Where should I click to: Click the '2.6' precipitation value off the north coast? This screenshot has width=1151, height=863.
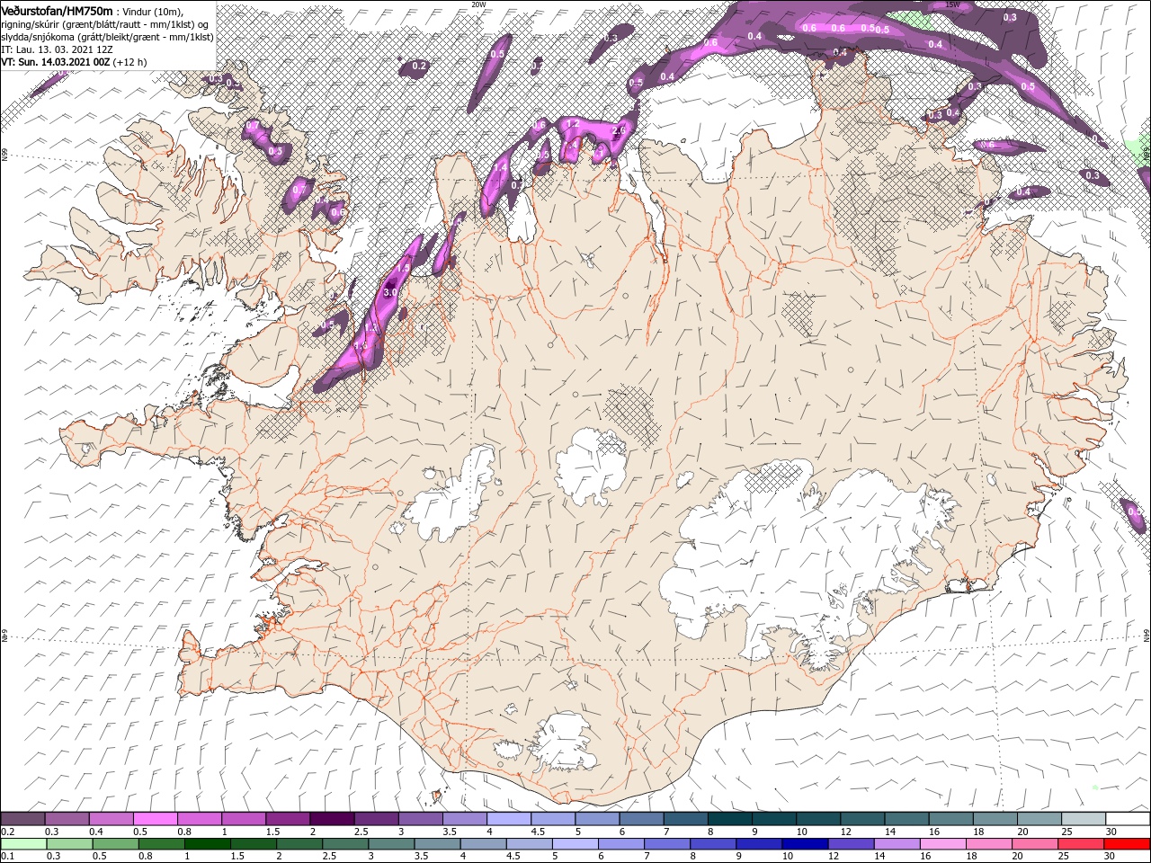click(x=618, y=130)
